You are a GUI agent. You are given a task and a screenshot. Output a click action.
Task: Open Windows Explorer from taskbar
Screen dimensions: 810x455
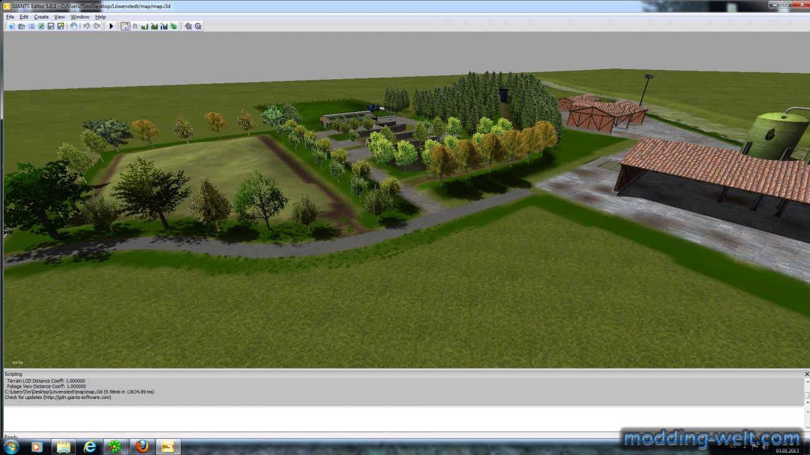tap(63, 446)
